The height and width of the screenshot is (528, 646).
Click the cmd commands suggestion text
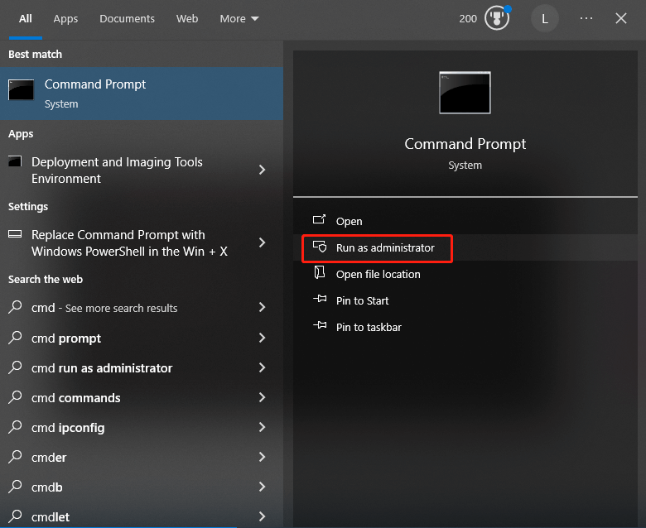(76, 398)
